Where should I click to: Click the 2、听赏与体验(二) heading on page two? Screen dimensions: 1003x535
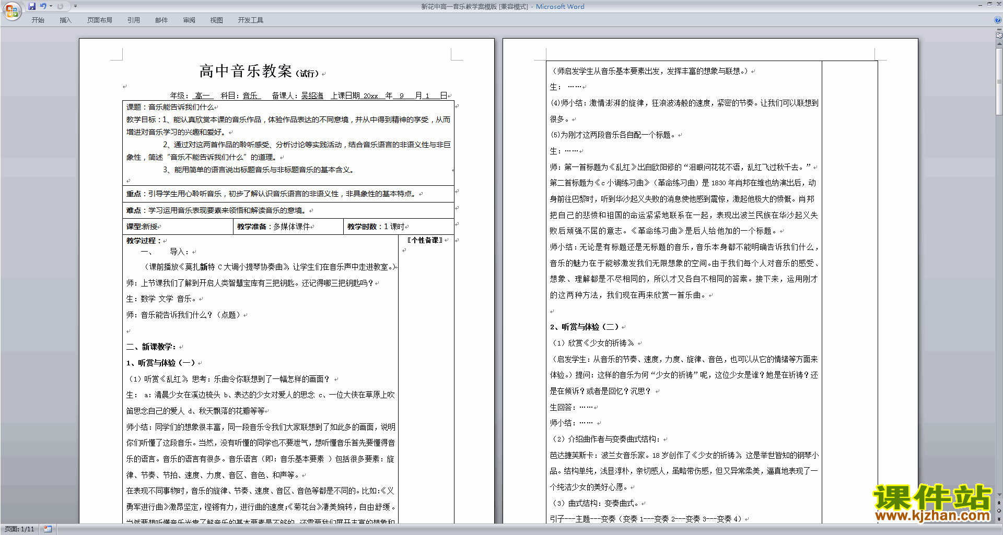pyautogui.click(x=585, y=327)
